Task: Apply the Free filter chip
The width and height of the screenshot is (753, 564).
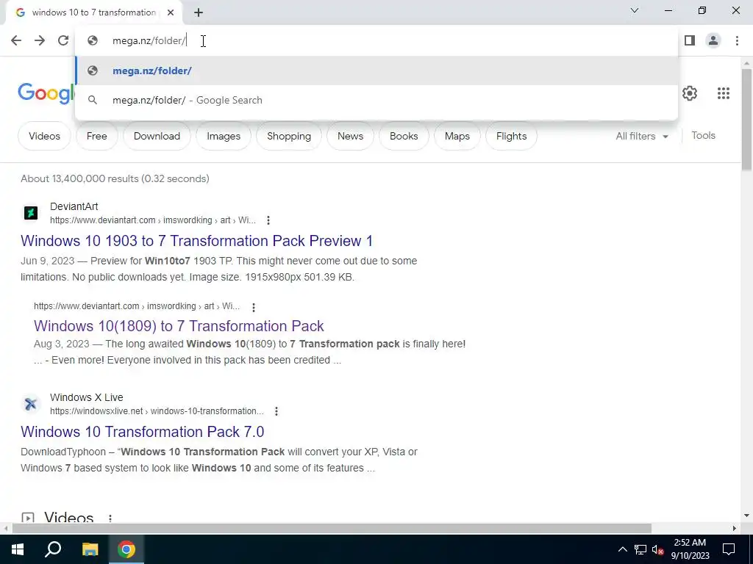Action: pyautogui.click(x=96, y=136)
